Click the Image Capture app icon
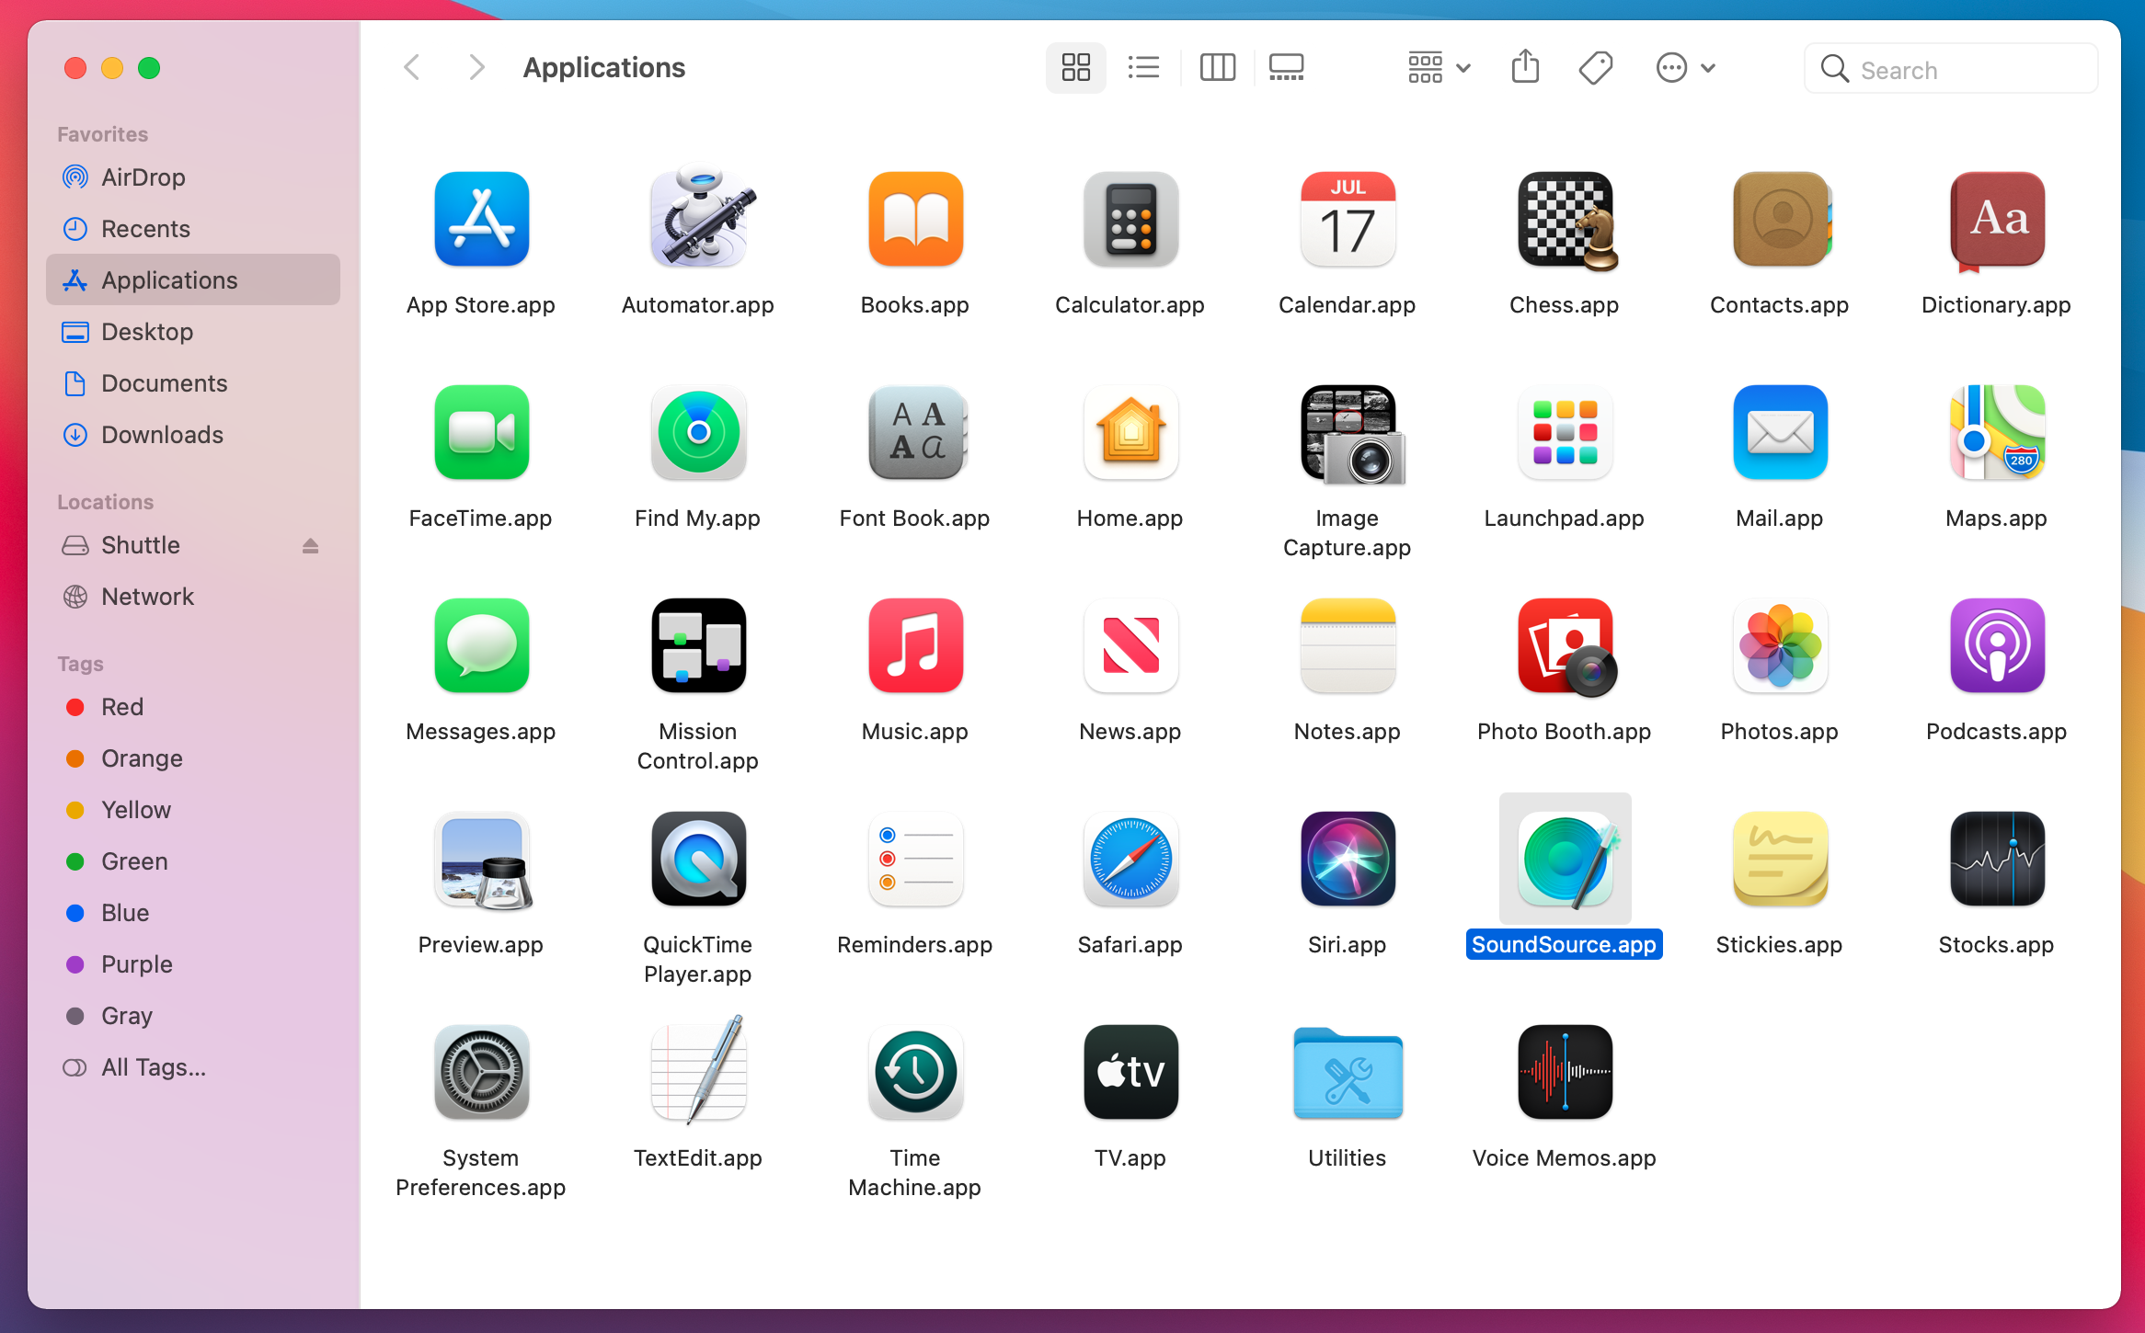This screenshot has width=2145, height=1333. click(1352, 434)
